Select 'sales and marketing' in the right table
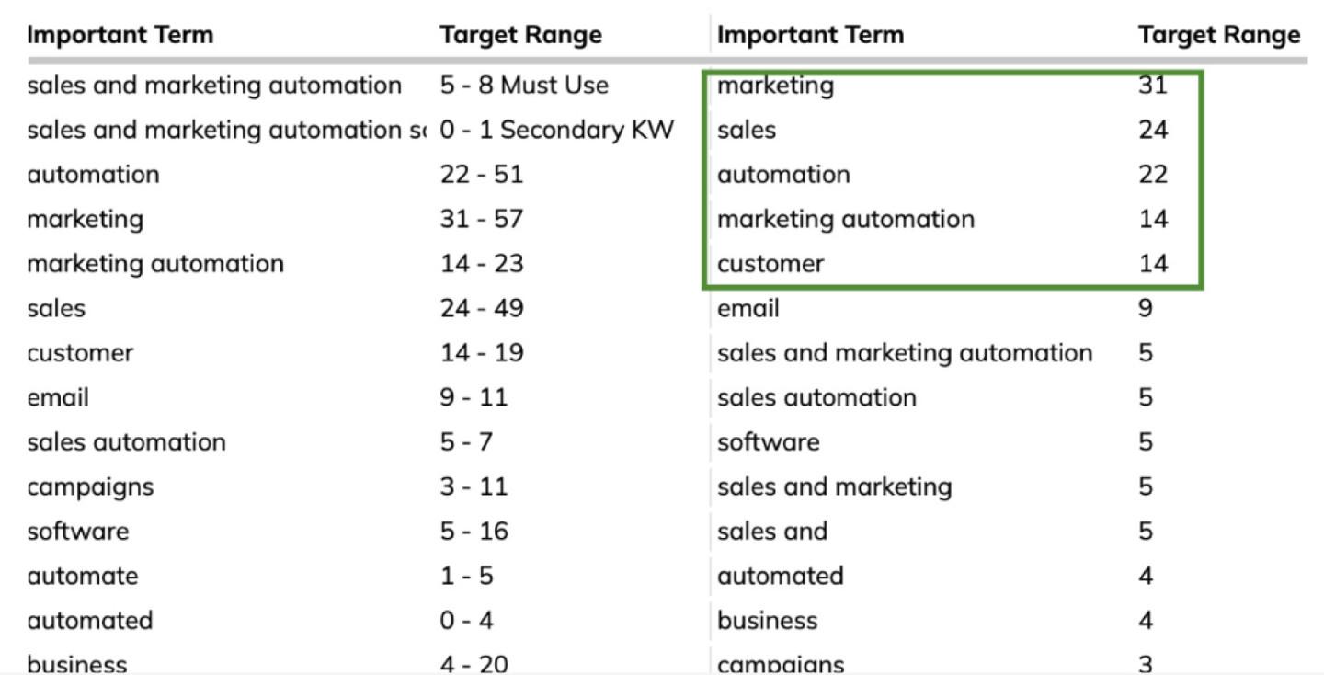Screen dimensions: 1324x675 click(x=834, y=486)
